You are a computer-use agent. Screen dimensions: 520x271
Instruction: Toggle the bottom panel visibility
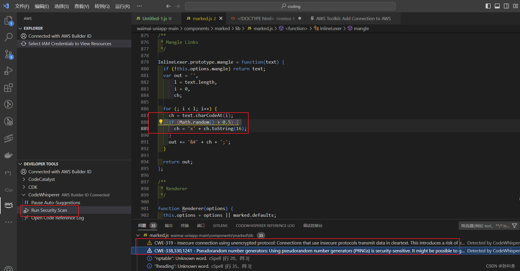pos(497,6)
